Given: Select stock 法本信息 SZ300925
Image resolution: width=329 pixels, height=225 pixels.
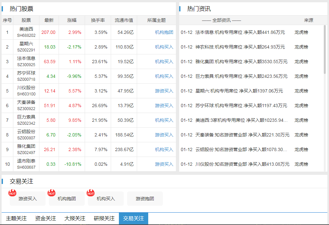Looking at the screenshot, I should 26,62.
